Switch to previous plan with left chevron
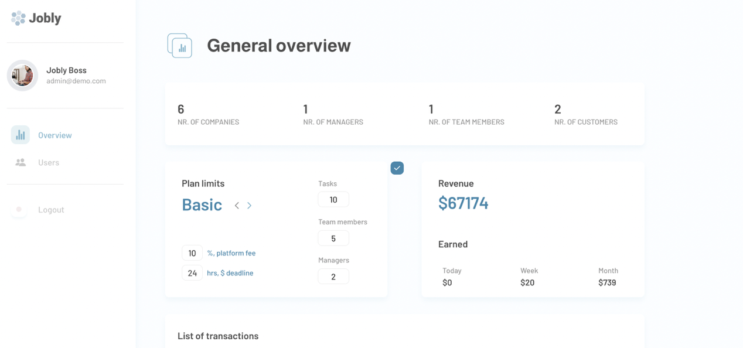The image size is (743, 348). pyautogui.click(x=237, y=206)
